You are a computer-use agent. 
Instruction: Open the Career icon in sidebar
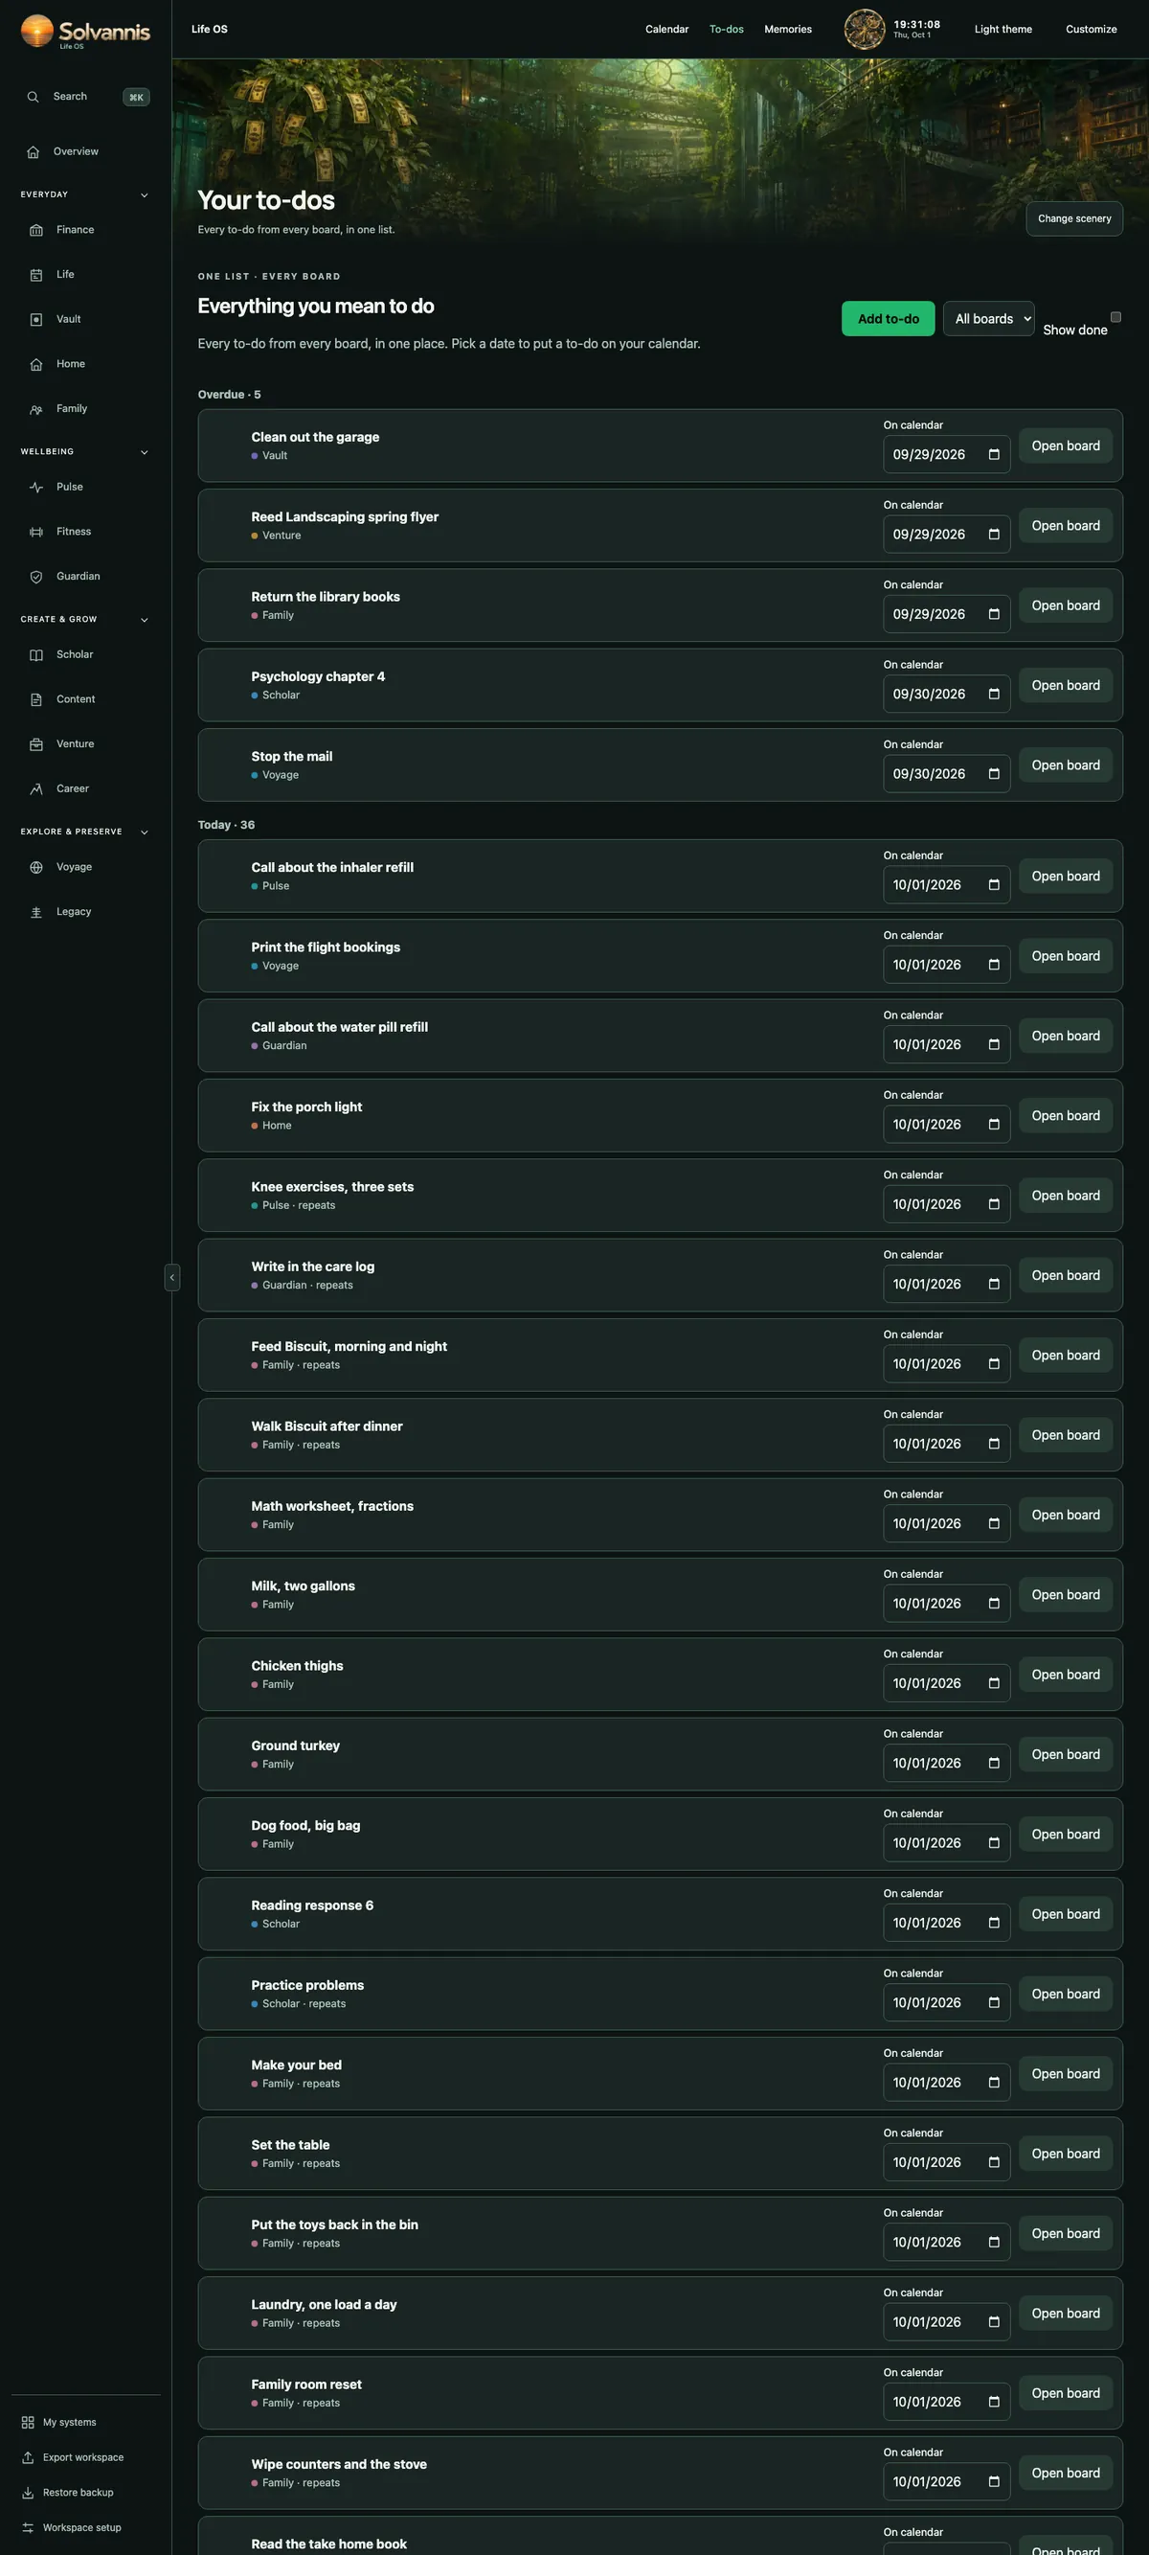pos(36,788)
